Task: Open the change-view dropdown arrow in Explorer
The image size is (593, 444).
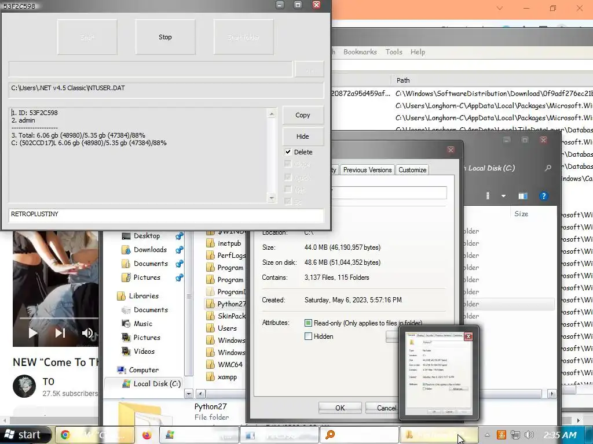Action: coord(503,196)
